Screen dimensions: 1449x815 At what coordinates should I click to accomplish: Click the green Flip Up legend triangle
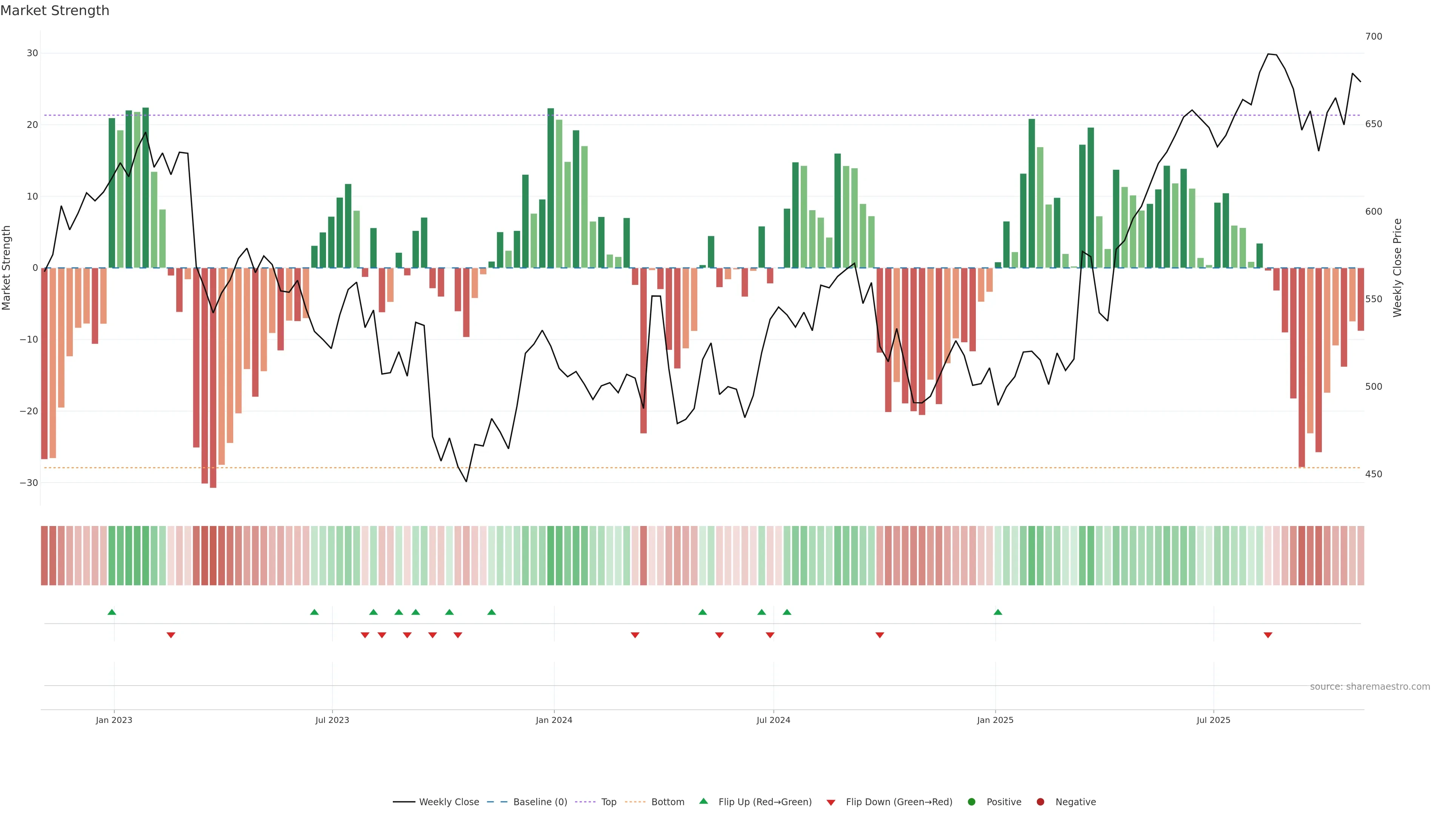[x=703, y=801]
